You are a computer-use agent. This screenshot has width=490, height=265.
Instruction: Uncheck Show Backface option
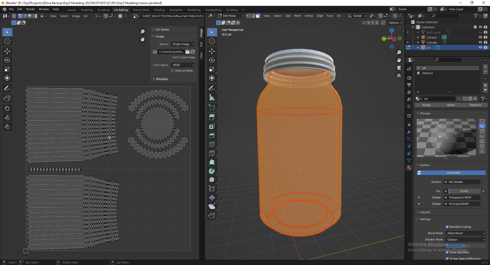tap(447, 252)
